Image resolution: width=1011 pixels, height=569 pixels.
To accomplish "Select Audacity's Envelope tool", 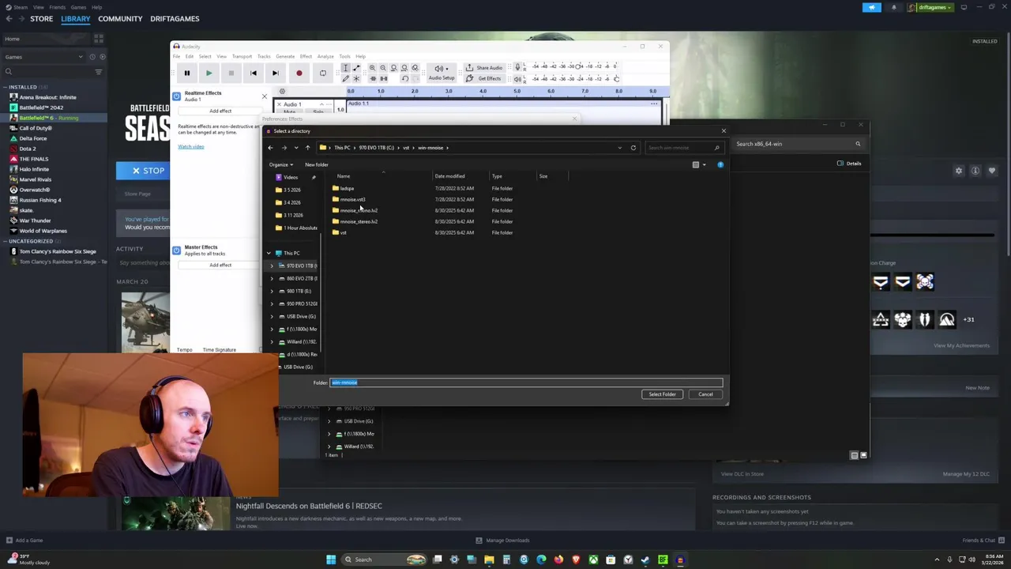I will pos(356,68).
